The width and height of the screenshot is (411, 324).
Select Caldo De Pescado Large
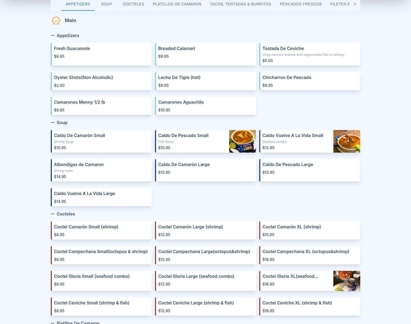(x=310, y=170)
